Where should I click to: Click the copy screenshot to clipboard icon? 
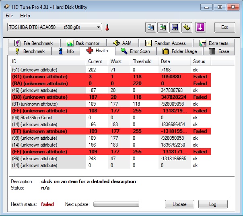pos(163,27)
